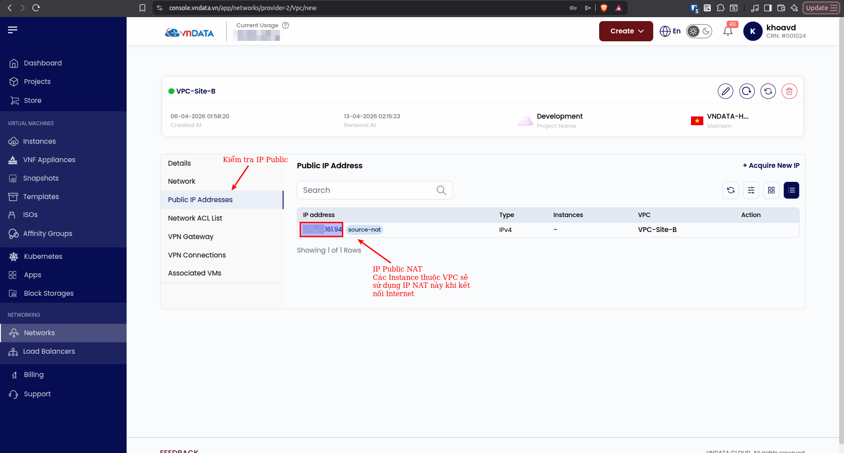Open the media control music note icon
844x453 pixels.
pos(755,8)
